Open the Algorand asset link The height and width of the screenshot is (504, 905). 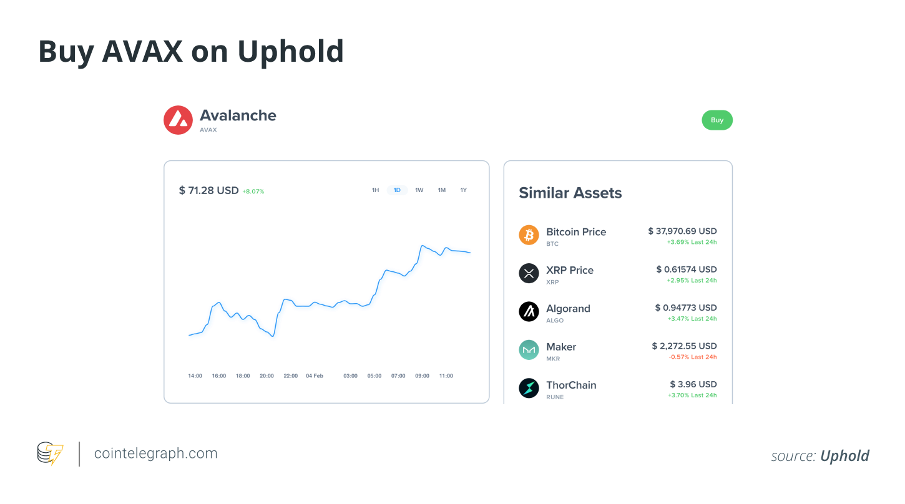[x=567, y=308]
